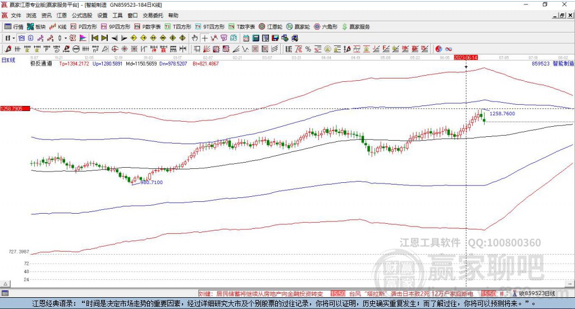Click the floppy disk save icon
Viewport: 575px width, 309px height.
click(275, 38)
